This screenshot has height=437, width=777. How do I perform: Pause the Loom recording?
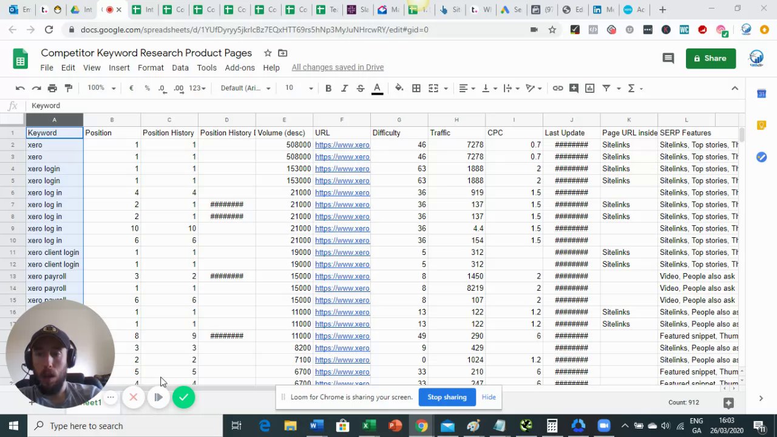158,398
